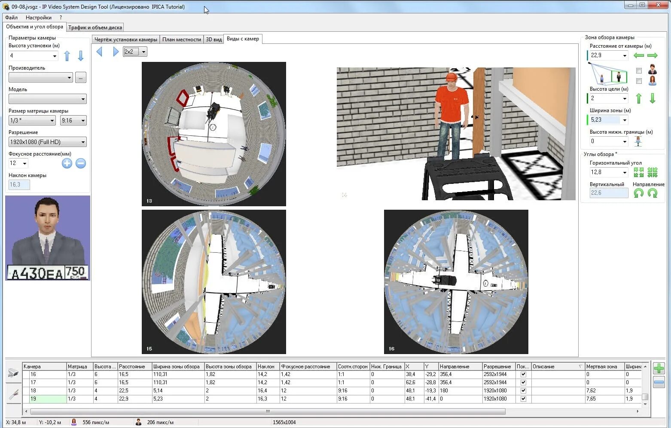The height and width of the screenshot is (428, 671).
Task: Narrow horizontal angle with collapse arrows icon
Action: click(x=653, y=172)
